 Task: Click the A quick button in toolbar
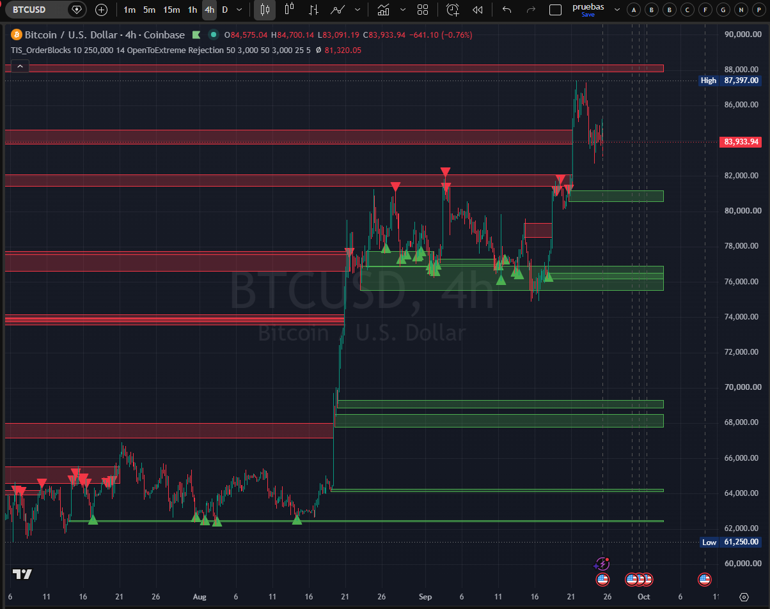634,10
